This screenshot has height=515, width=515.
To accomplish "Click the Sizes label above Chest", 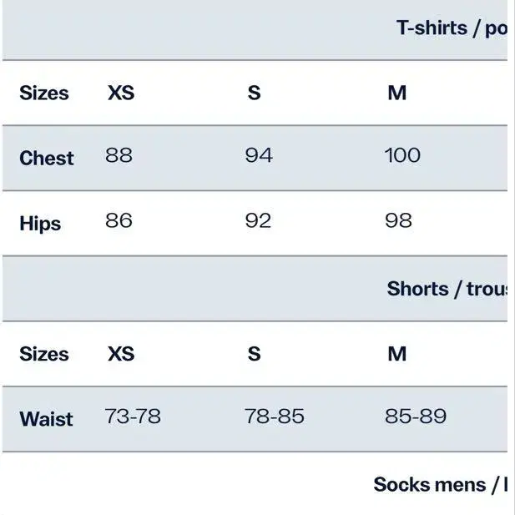I will 44,93.
